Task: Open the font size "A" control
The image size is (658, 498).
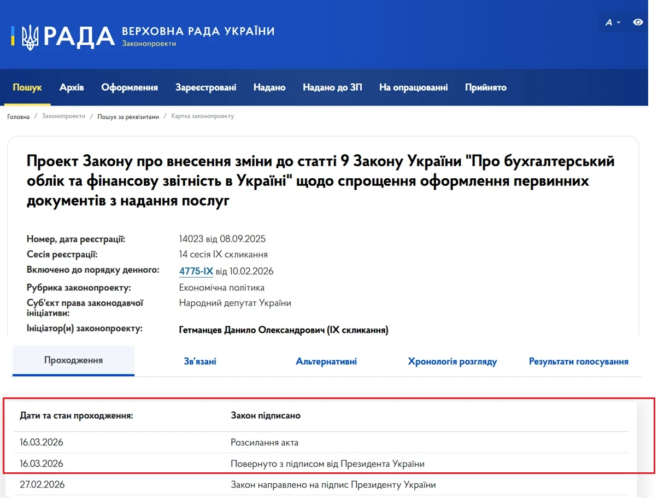Action: point(608,22)
